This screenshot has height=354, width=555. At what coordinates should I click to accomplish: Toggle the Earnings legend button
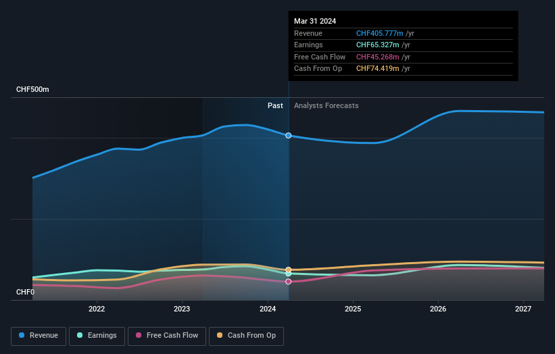pyautogui.click(x=97, y=336)
